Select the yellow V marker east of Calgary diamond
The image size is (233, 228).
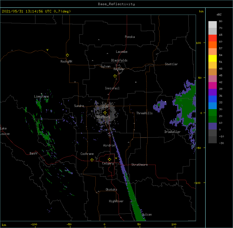point(116,158)
